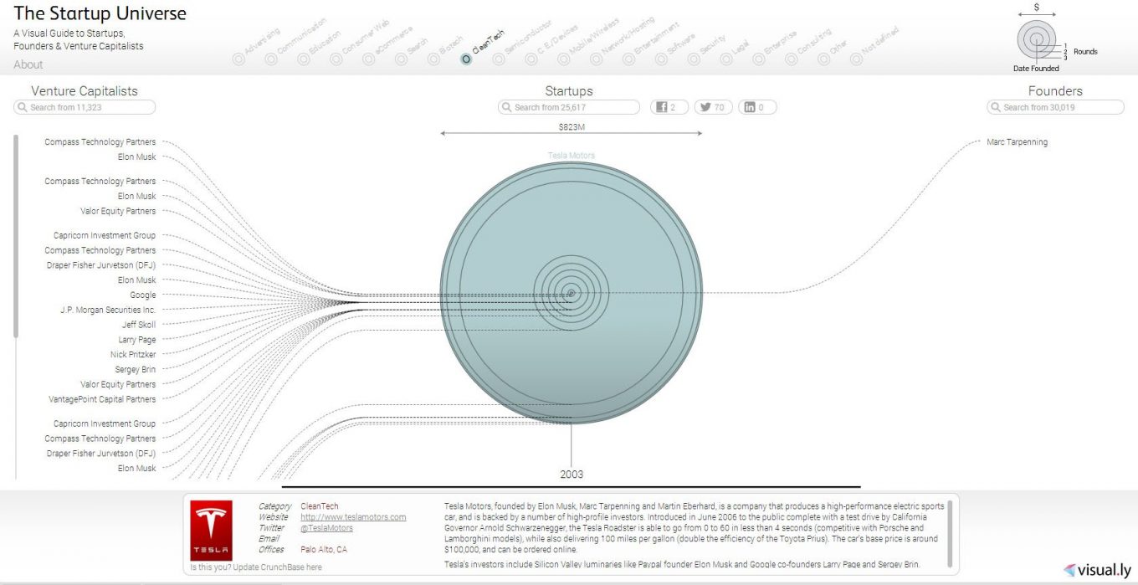Open the About page link
The width and height of the screenshot is (1138, 585).
28,64
